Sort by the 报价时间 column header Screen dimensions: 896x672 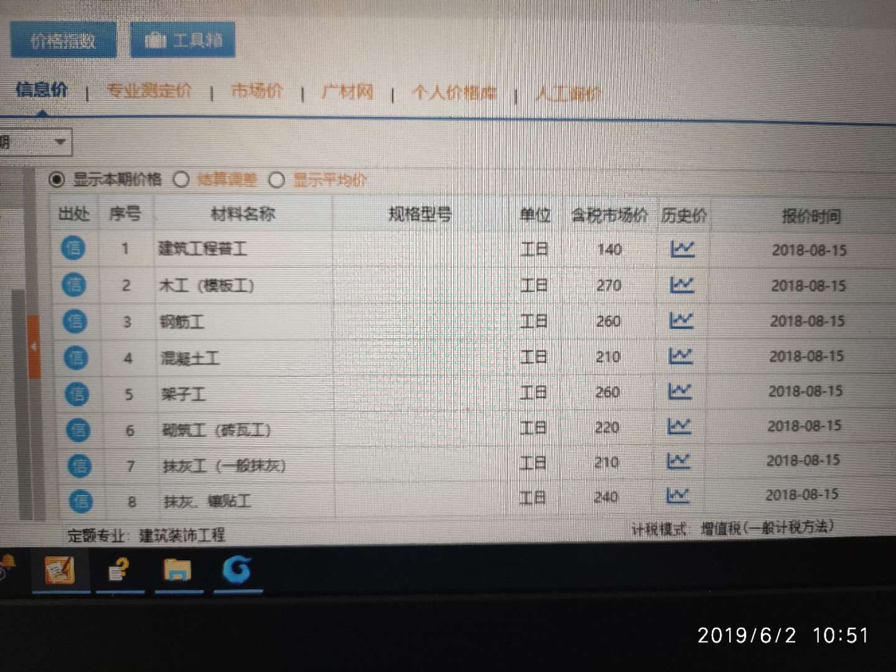tap(811, 216)
